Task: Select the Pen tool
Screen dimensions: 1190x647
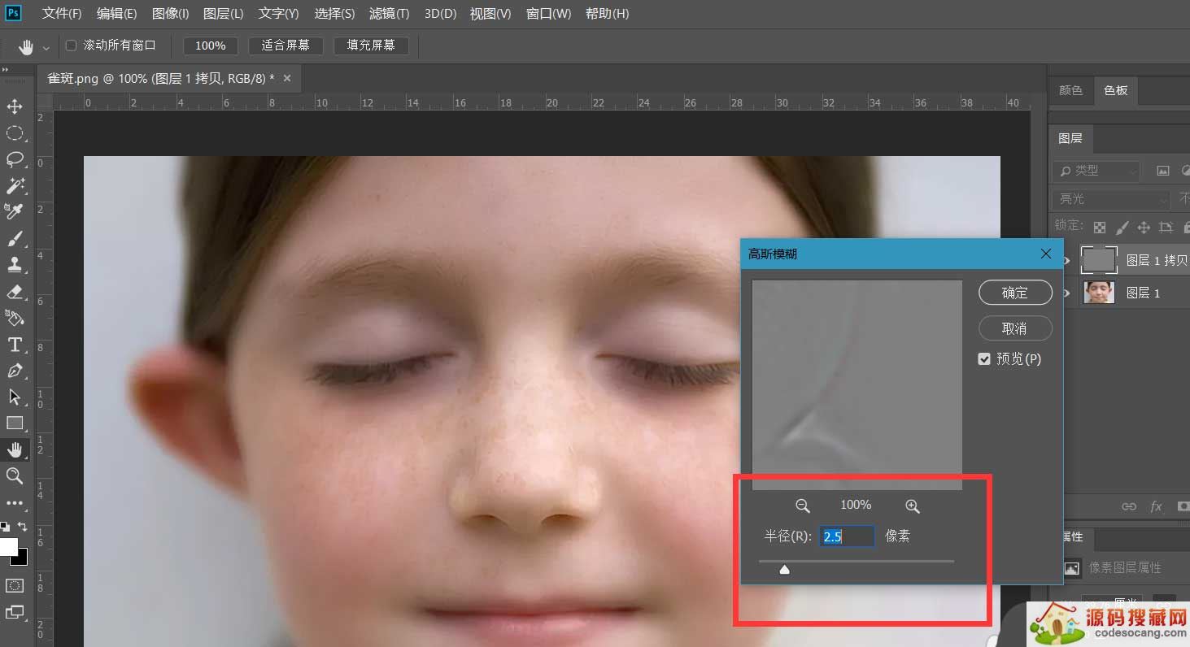Action: 15,371
